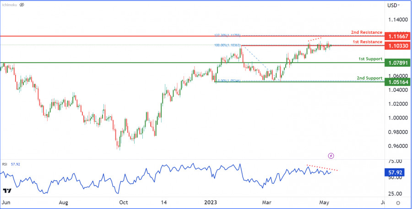Click the 1st Support label
The height and width of the screenshot is (209, 412).
point(370,59)
